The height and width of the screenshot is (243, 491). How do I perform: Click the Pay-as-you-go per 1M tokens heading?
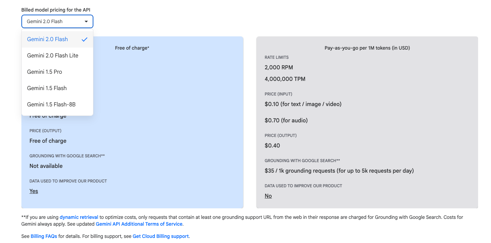tap(367, 48)
